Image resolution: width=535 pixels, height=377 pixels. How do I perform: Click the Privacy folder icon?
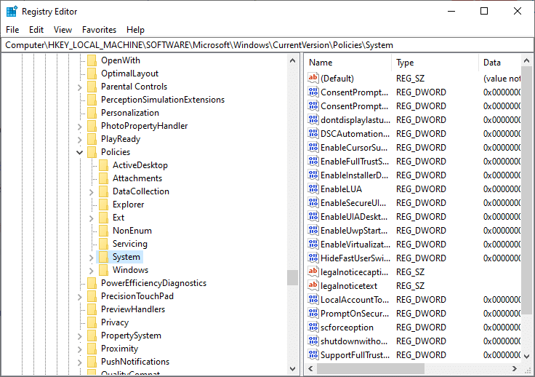92,322
